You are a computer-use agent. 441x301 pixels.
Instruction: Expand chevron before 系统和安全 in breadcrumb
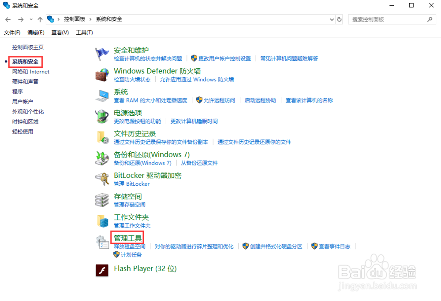point(90,19)
